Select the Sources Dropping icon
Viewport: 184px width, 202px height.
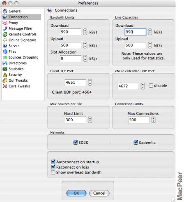click(x=5, y=57)
